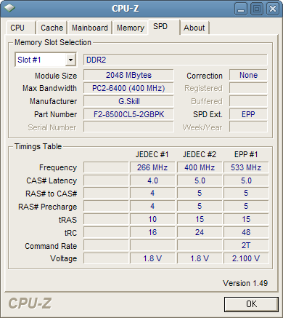Click the Slot #1 combo box

tap(46, 60)
